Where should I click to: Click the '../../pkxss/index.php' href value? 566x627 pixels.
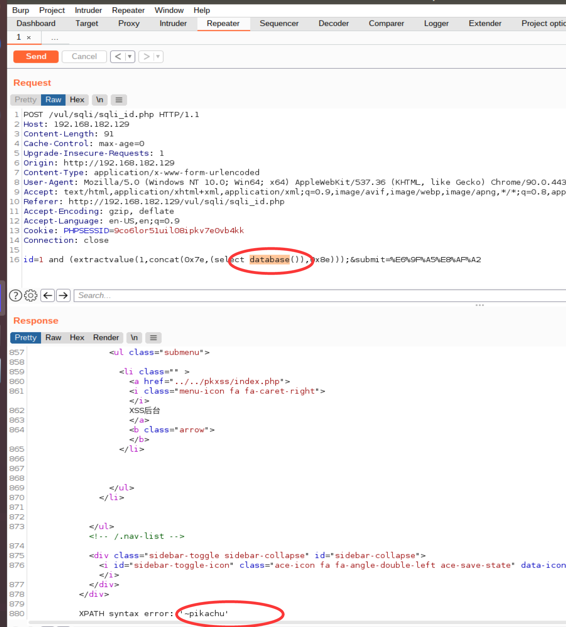(227, 381)
